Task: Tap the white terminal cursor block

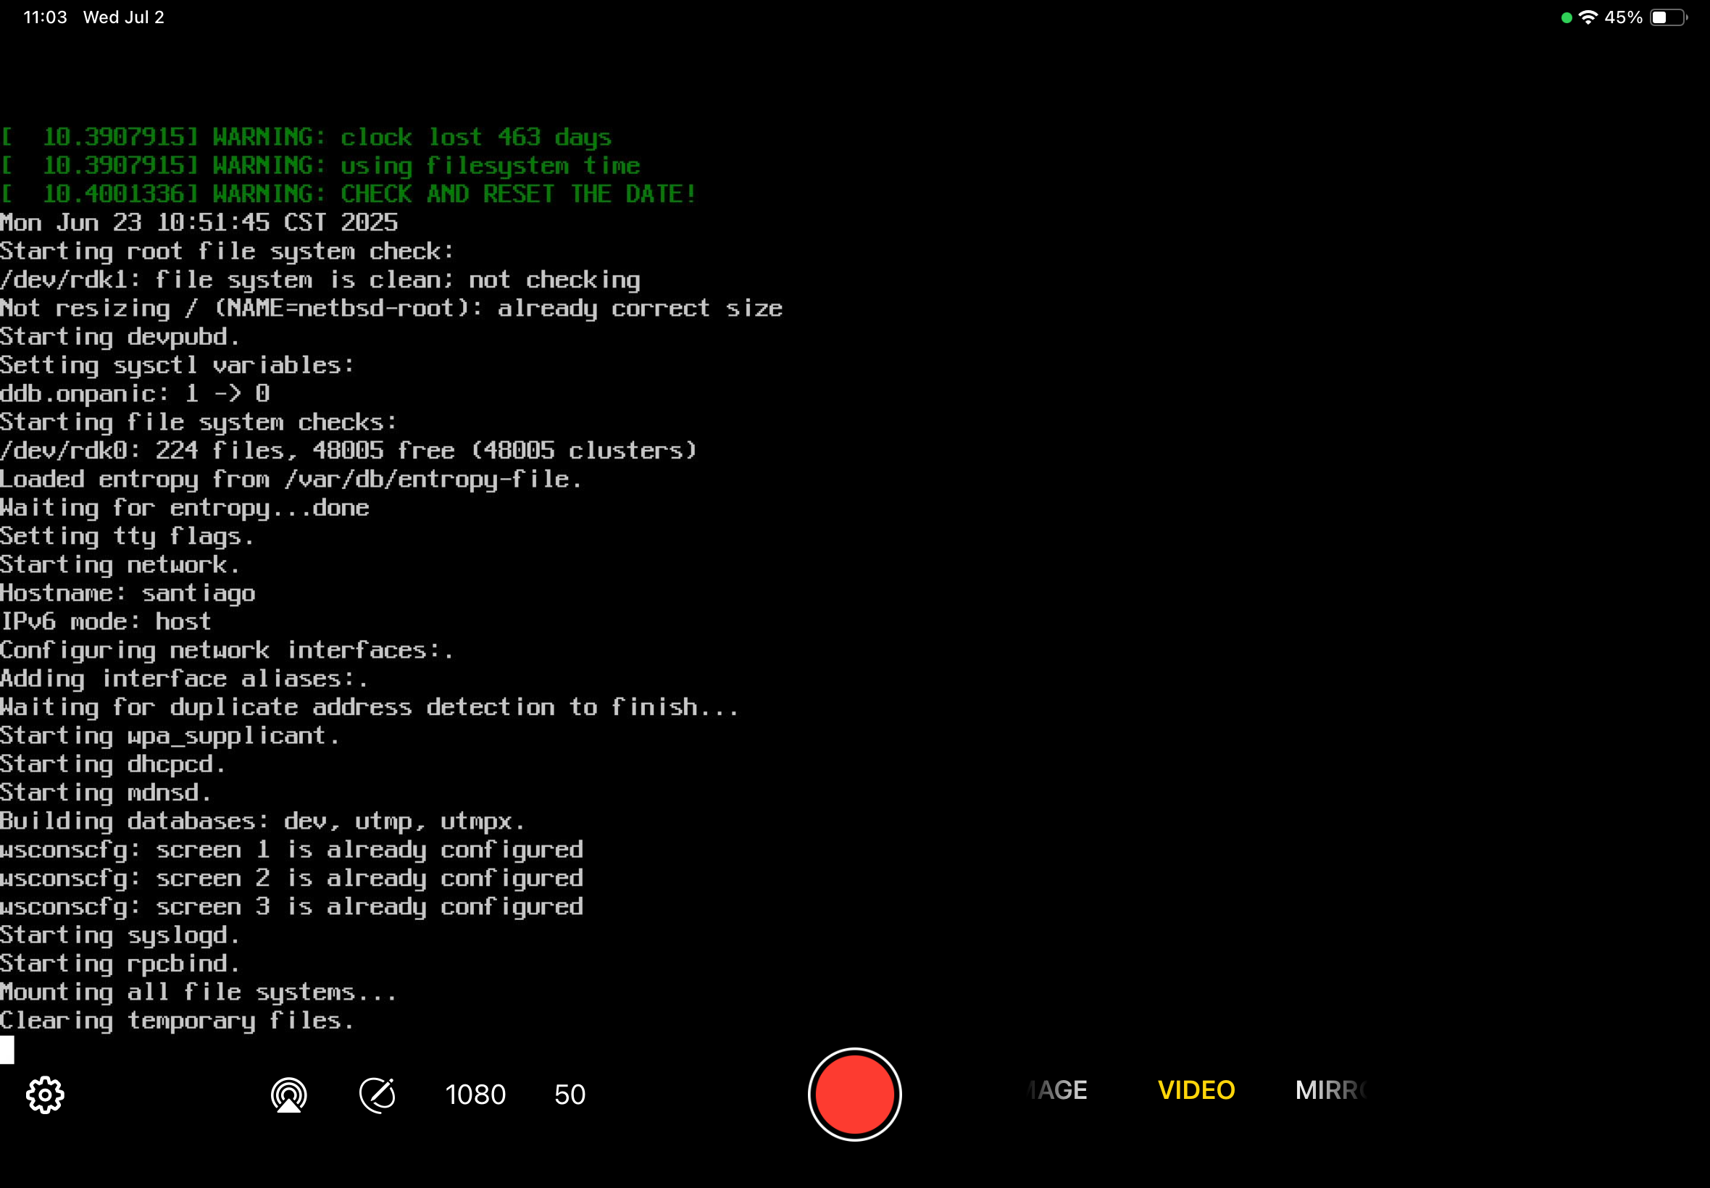Action: tap(7, 1050)
